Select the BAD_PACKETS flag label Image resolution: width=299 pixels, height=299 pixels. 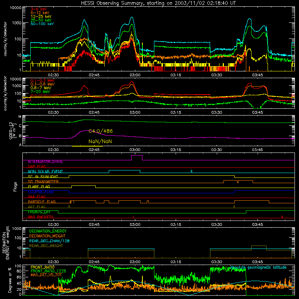(41, 217)
